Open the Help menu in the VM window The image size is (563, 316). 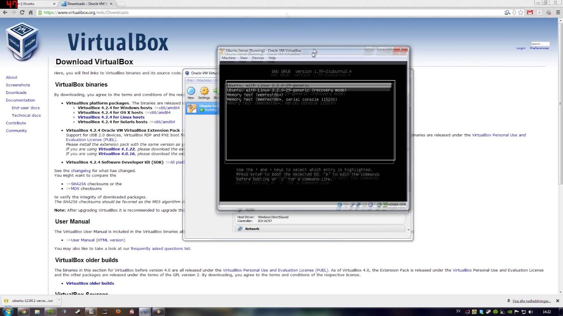pyautogui.click(x=272, y=58)
